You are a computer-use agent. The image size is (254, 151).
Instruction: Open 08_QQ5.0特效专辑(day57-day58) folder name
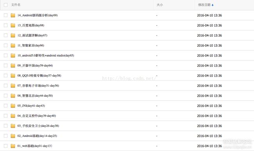pos(39,76)
